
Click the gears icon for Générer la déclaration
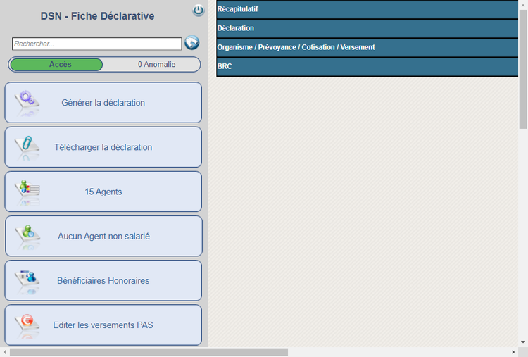click(29, 99)
